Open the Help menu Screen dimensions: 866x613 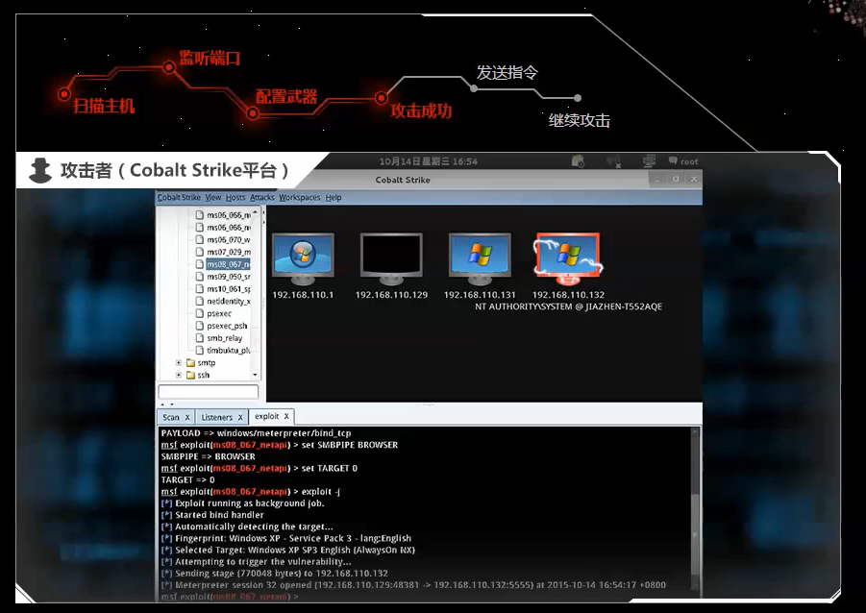[333, 197]
